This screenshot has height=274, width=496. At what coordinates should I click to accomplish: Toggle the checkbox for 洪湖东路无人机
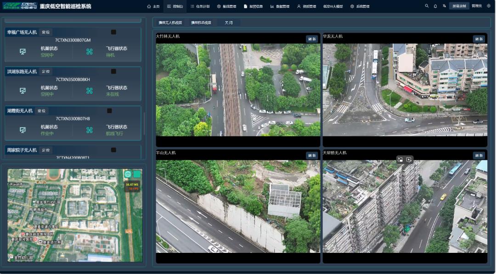tap(113, 72)
